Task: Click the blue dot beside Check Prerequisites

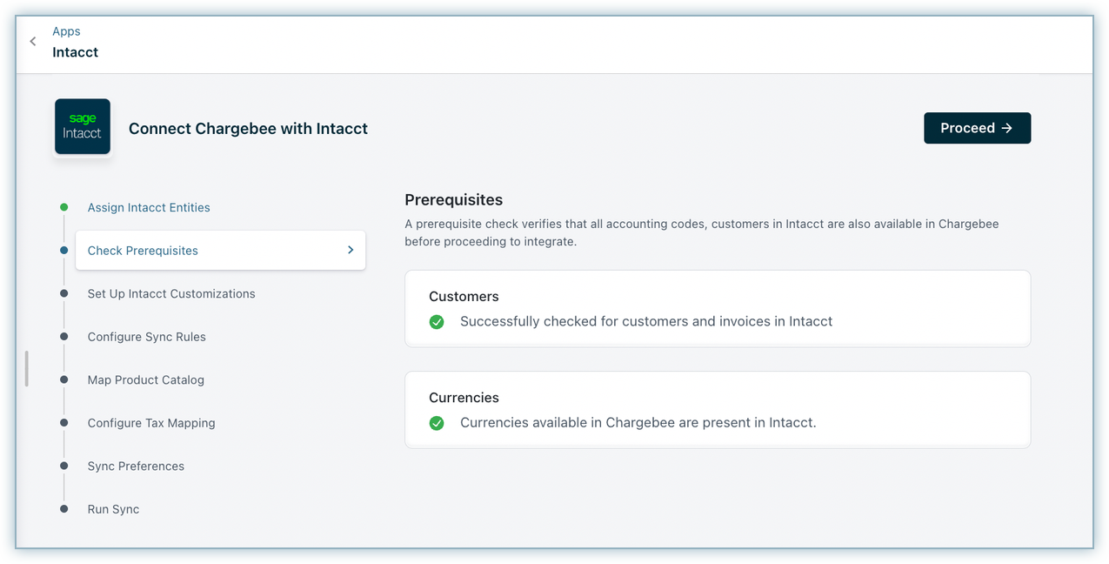Action: point(64,251)
